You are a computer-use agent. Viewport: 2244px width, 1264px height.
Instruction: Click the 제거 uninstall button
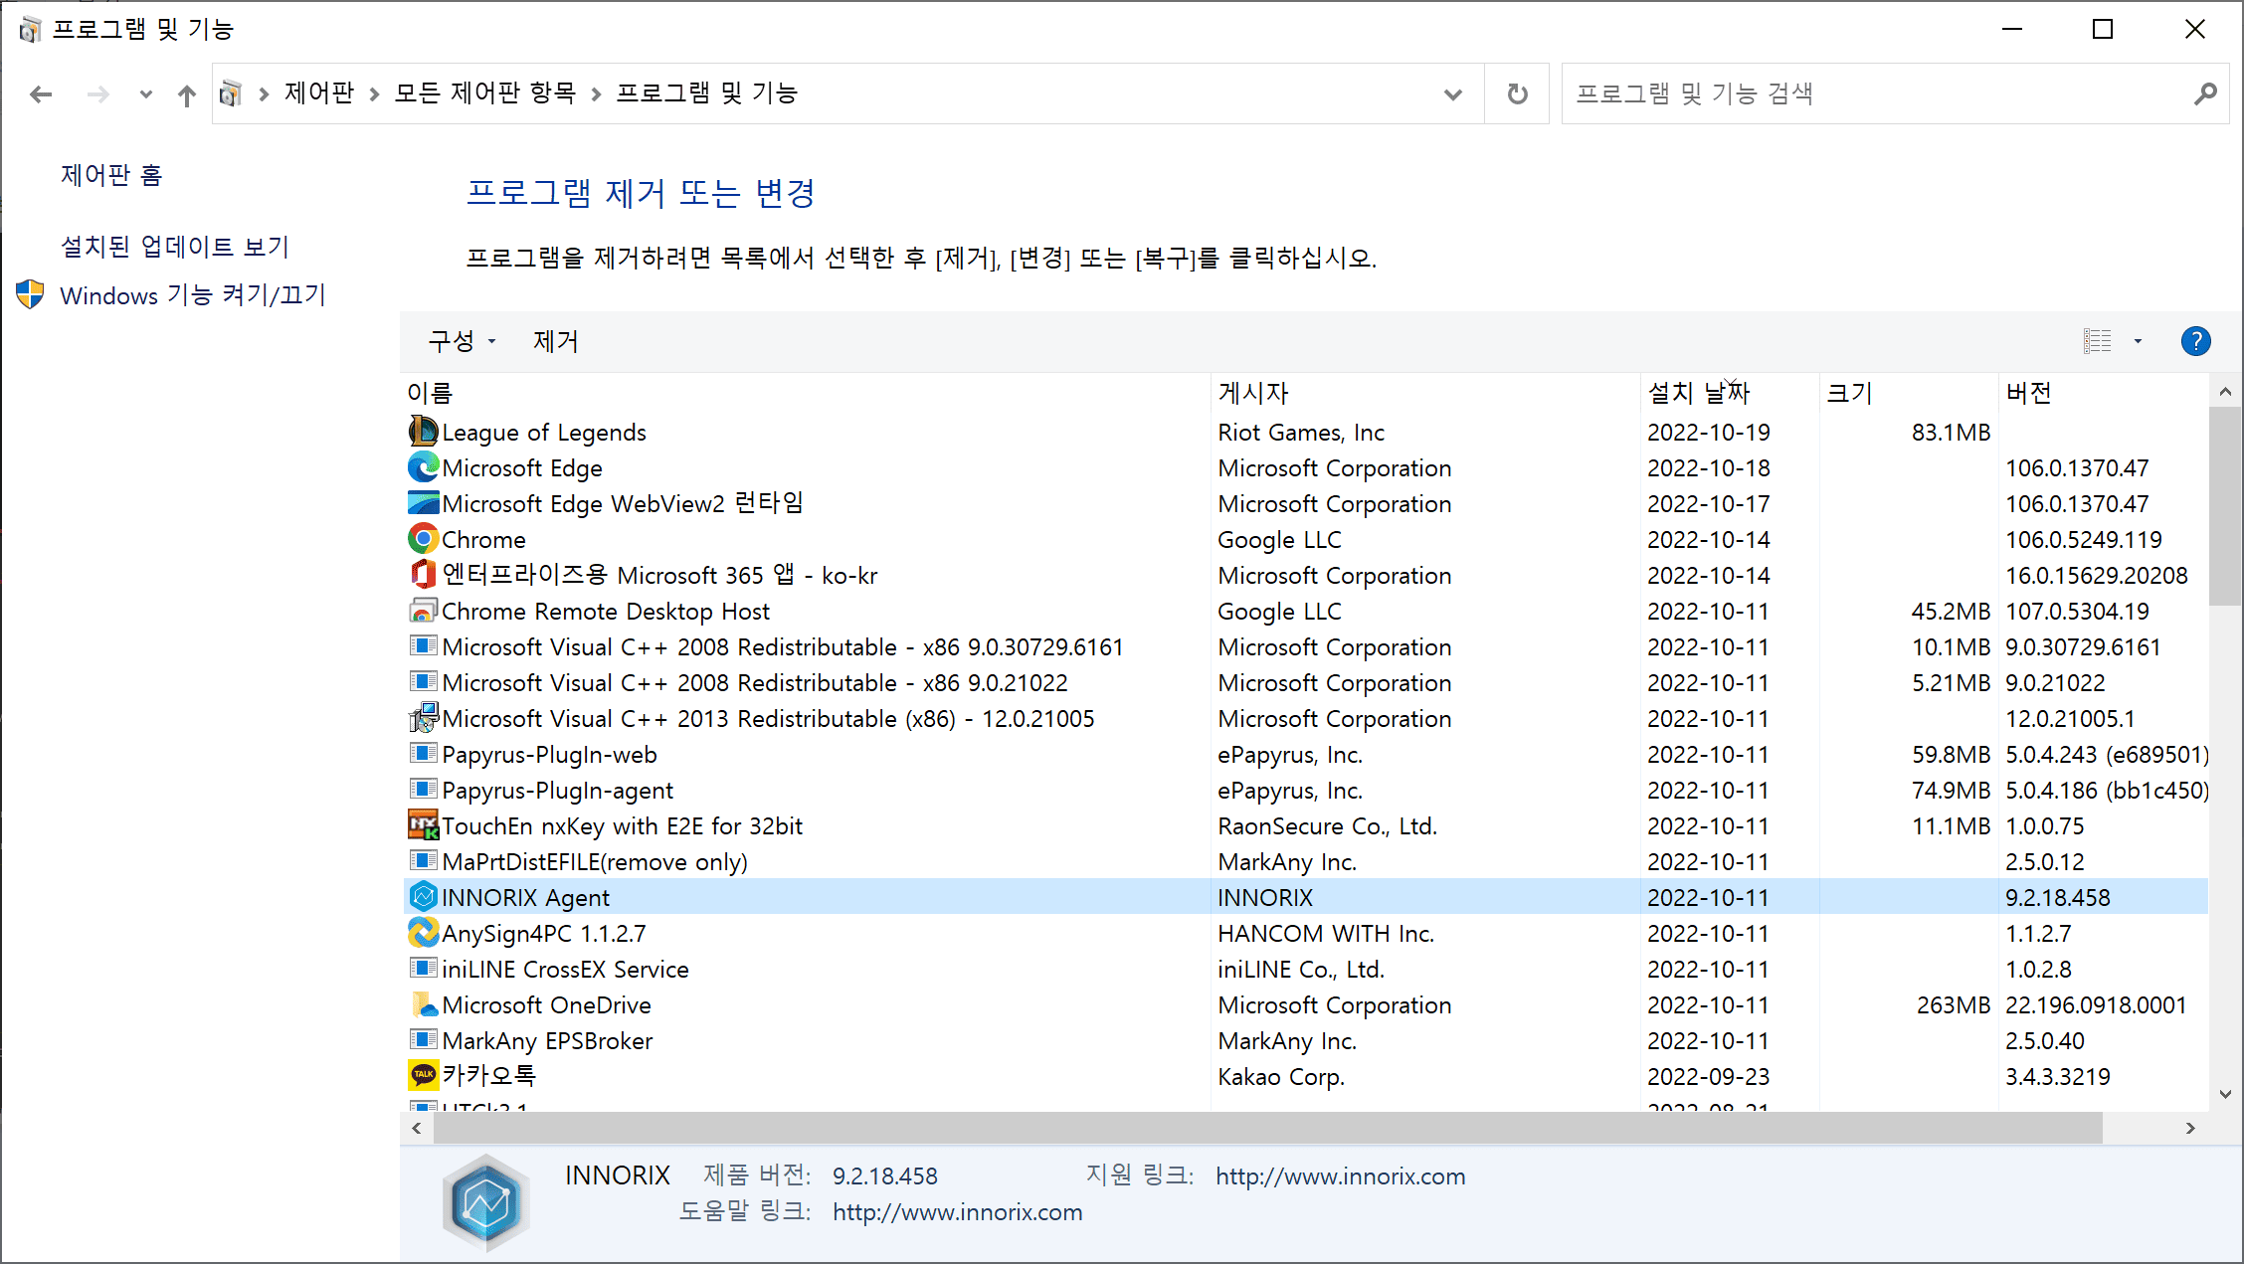point(555,341)
